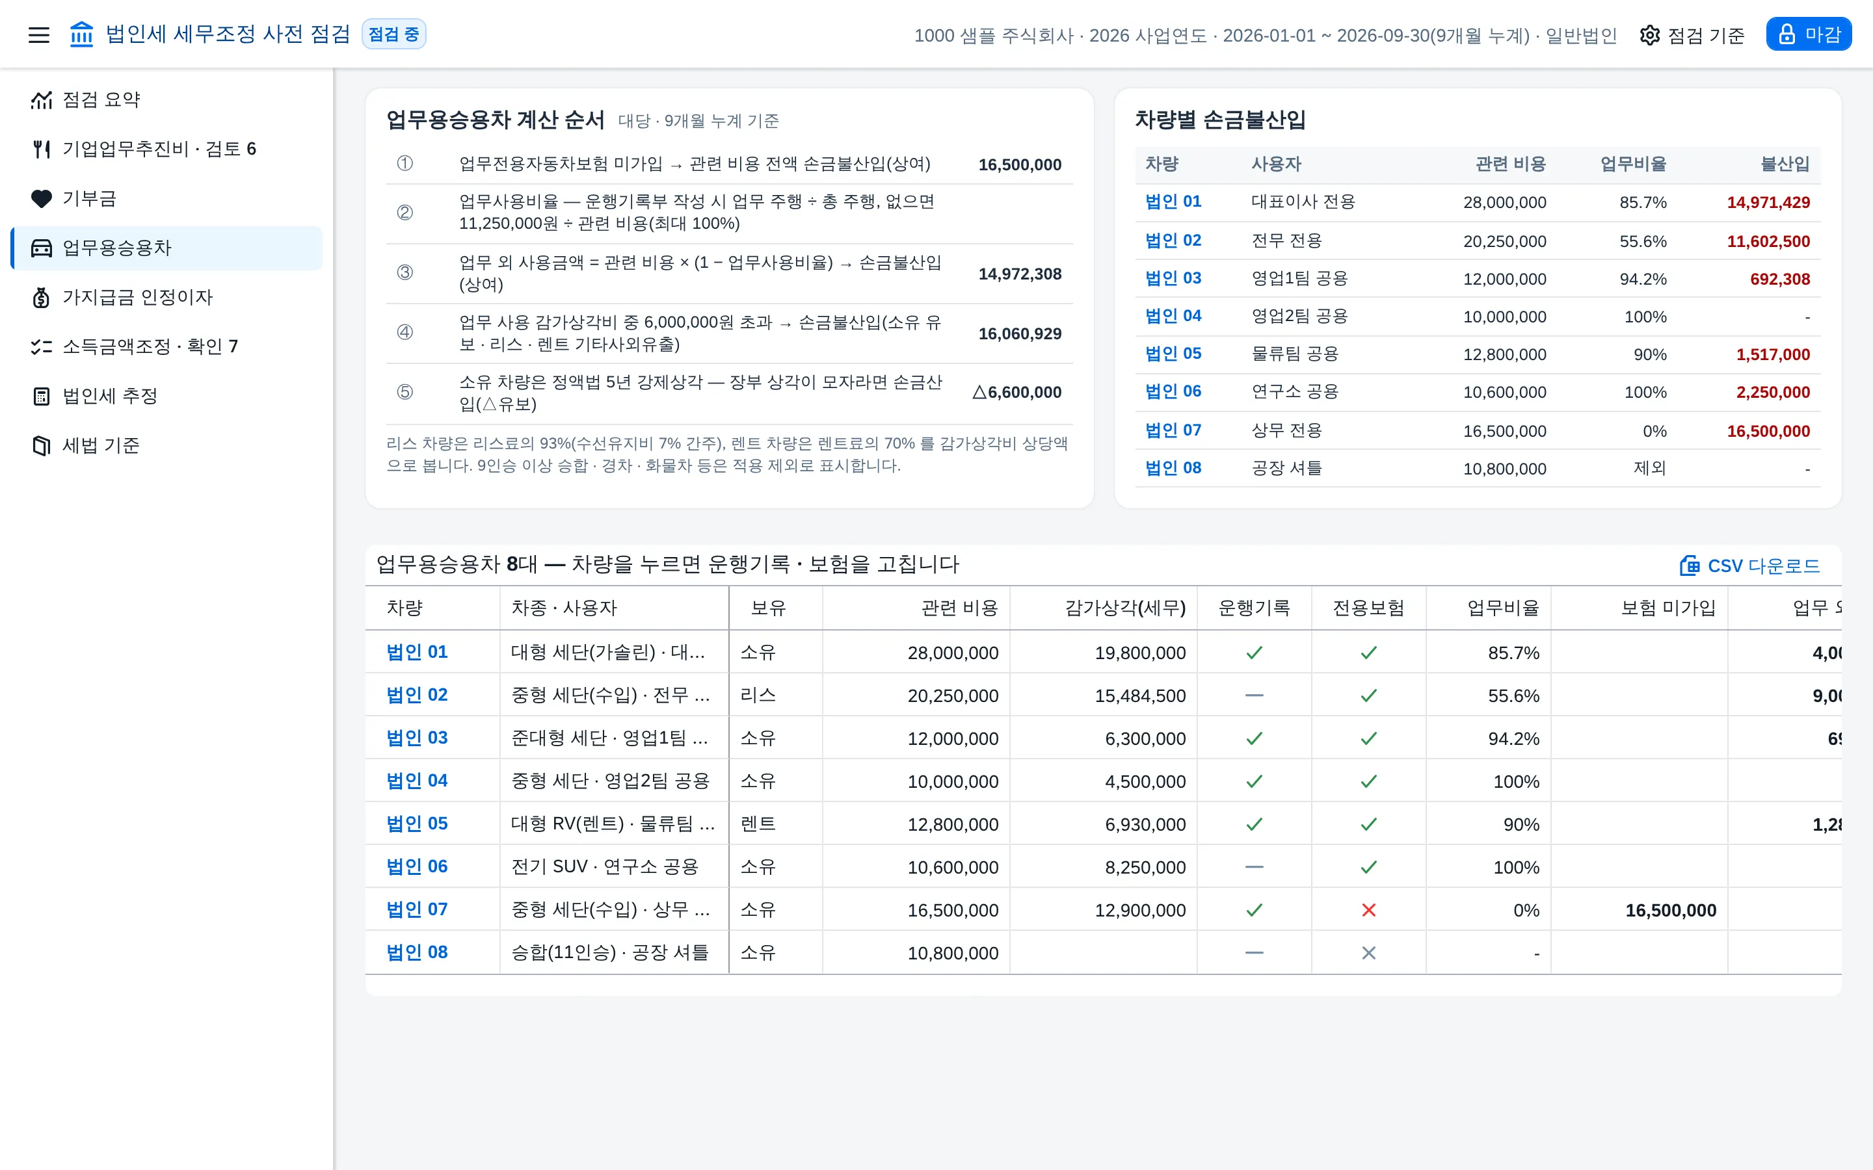
Task: Click 공장 셔틀 user cell for 법인 08
Action: 1286,468
